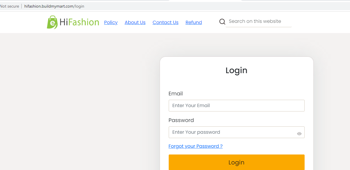This screenshot has height=170, width=350.
Task: Focus the Search on this website field
Action: point(259,21)
